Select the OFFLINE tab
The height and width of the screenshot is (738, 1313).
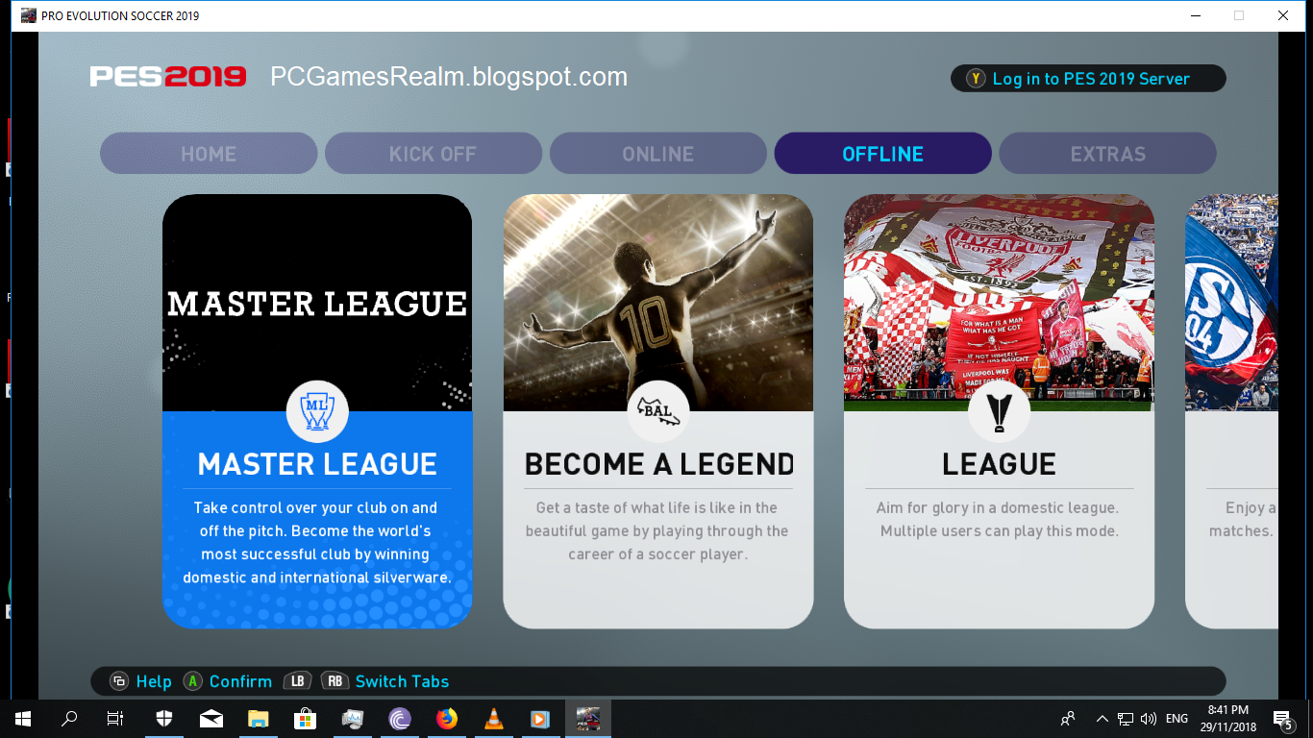click(x=883, y=154)
